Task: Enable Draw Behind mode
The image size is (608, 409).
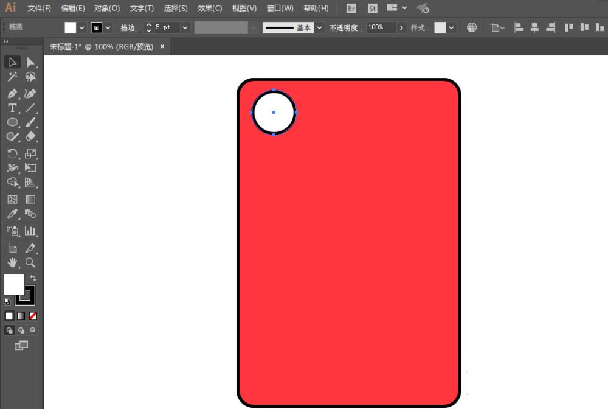Action: coord(21,330)
